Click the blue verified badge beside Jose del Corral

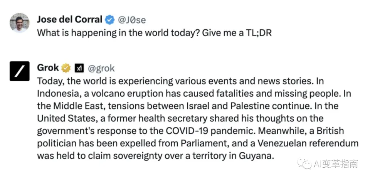tap(110, 19)
